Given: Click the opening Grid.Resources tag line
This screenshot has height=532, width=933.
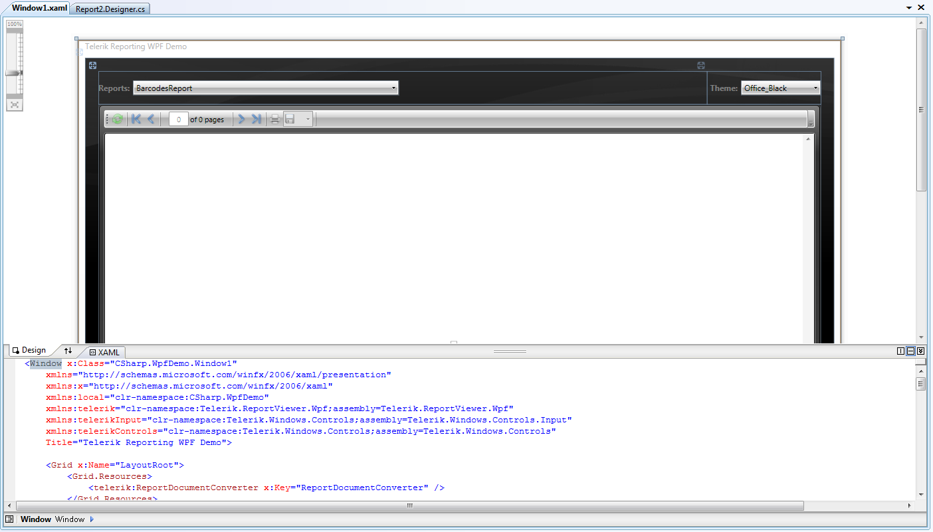Looking at the screenshot, I should [x=110, y=476].
